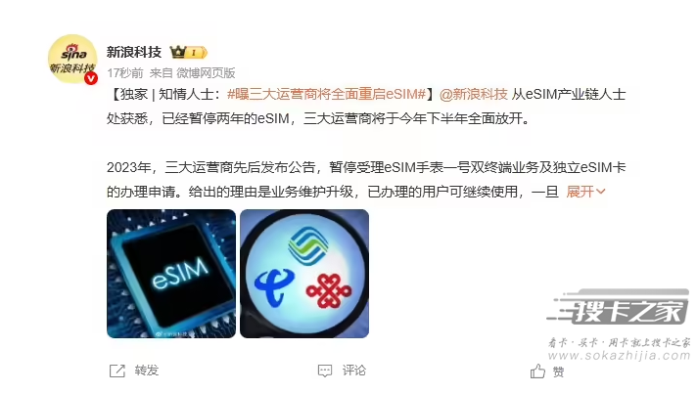Click the chevron next to 展开
The width and height of the screenshot is (697, 393).
tap(600, 192)
